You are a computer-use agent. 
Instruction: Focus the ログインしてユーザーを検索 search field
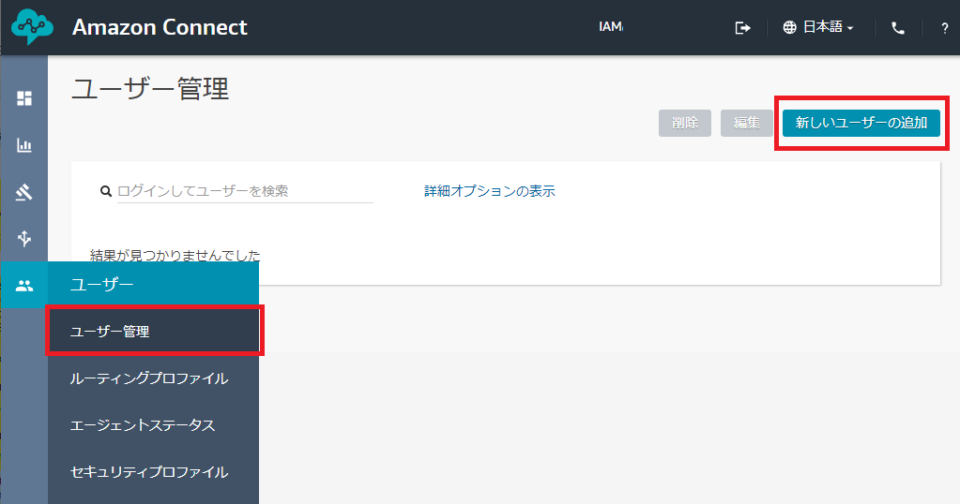coord(245,191)
